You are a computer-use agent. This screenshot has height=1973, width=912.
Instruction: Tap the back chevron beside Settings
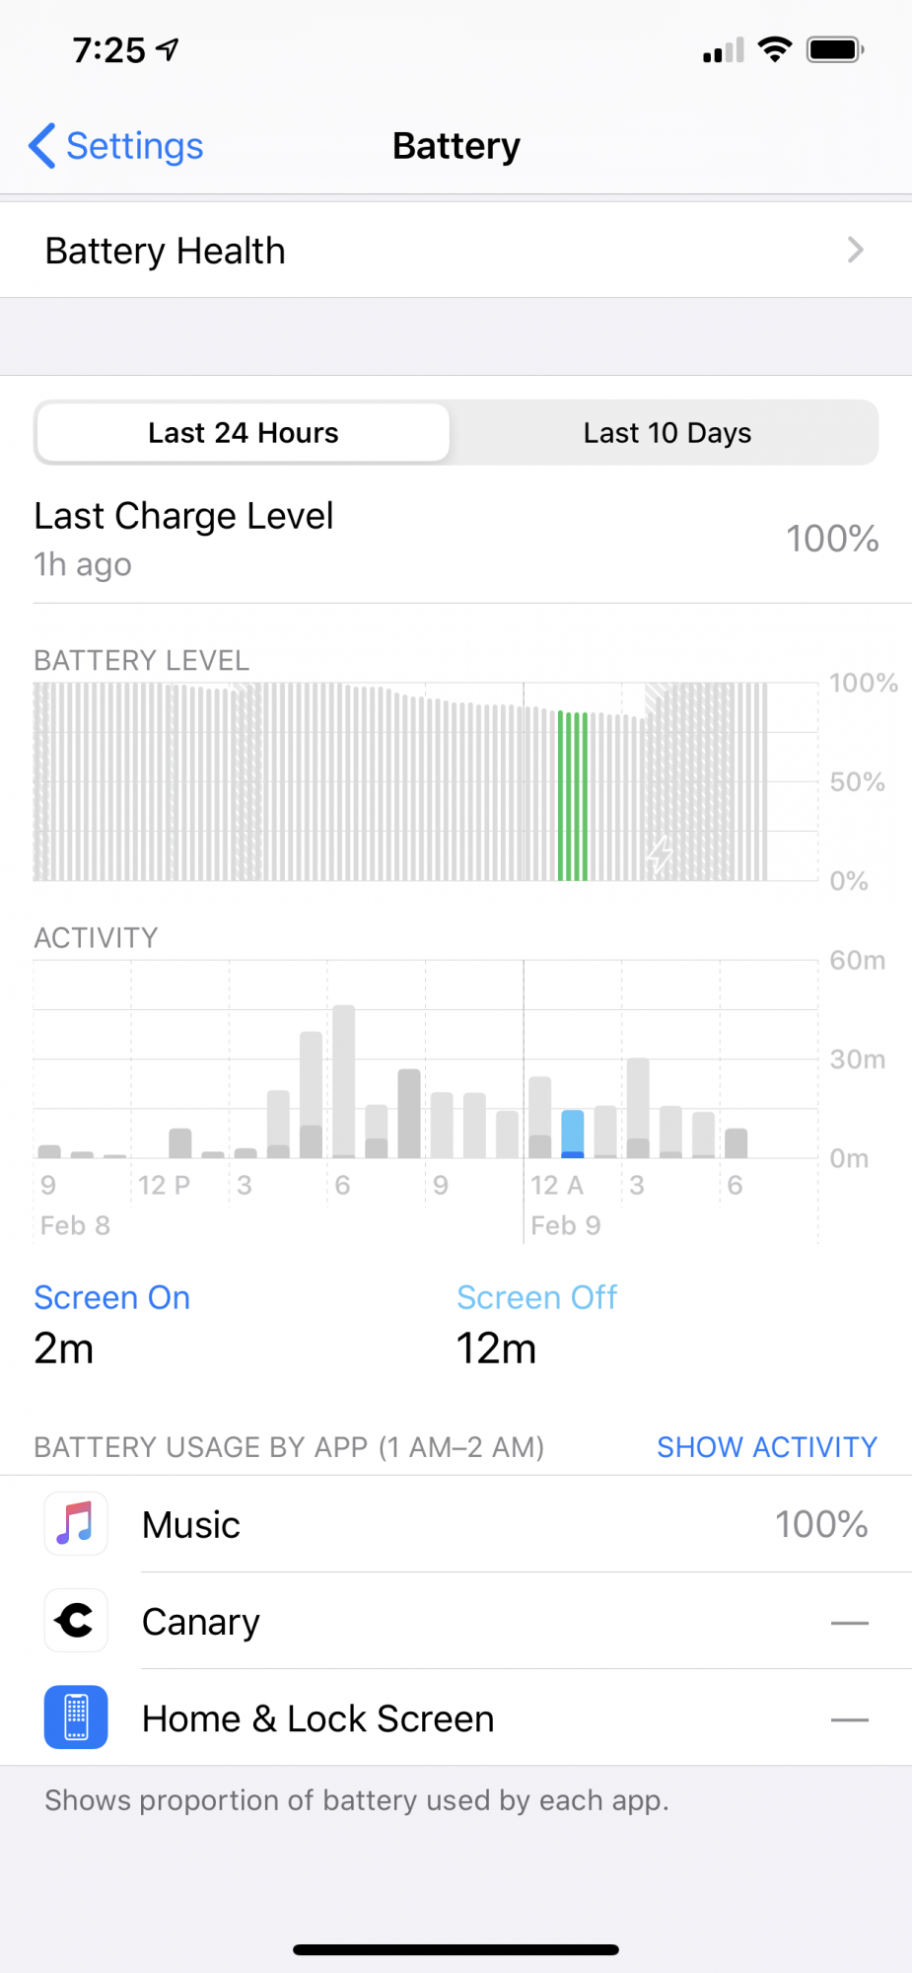tap(41, 146)
